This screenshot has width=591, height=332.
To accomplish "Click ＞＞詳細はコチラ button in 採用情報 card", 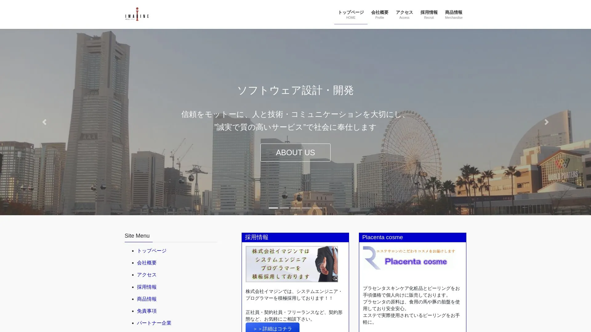I will click(x=272, y=328).
